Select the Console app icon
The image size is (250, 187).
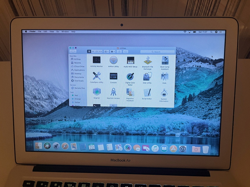pos(113,76)
